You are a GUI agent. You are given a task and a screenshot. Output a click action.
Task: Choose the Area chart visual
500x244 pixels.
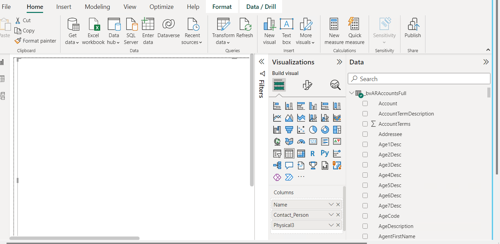289,118
